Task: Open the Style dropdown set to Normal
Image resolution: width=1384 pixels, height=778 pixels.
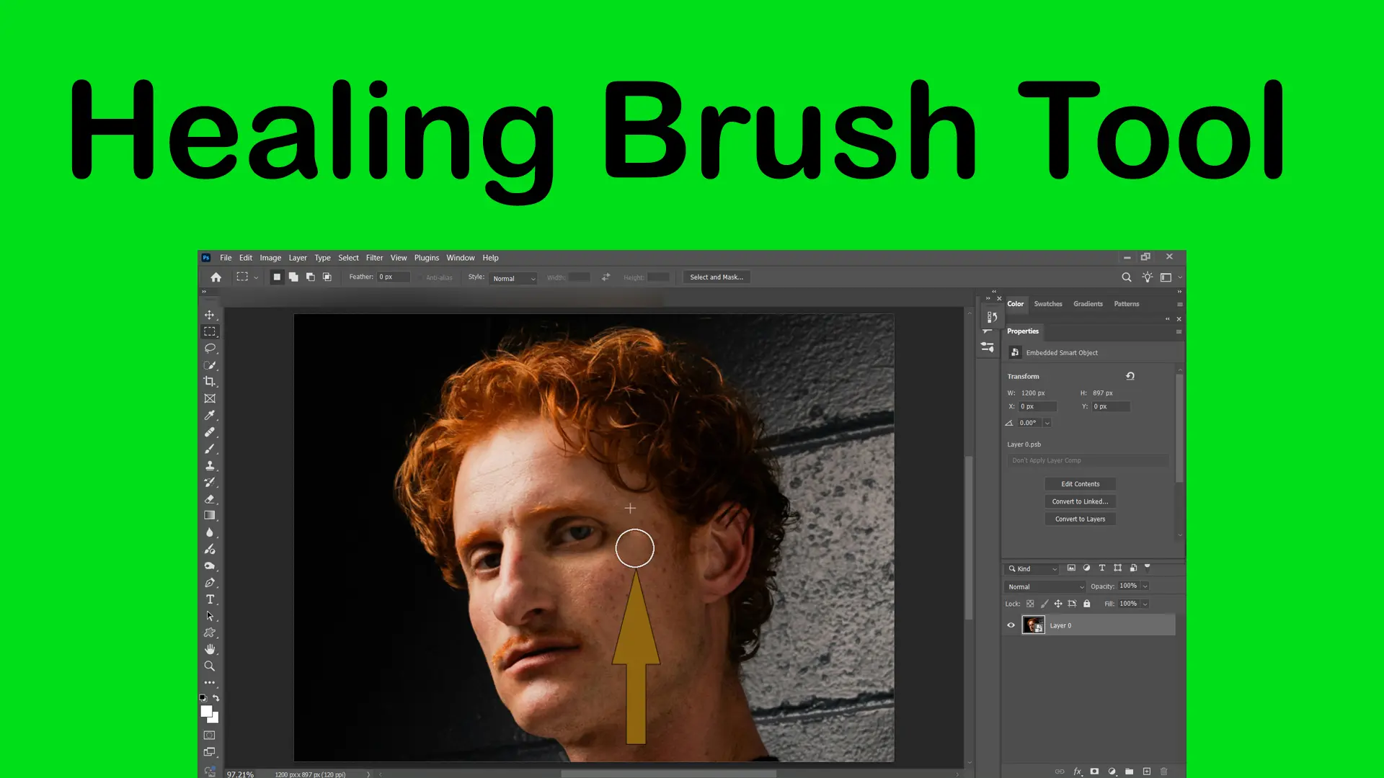Action: pos(513,278)
